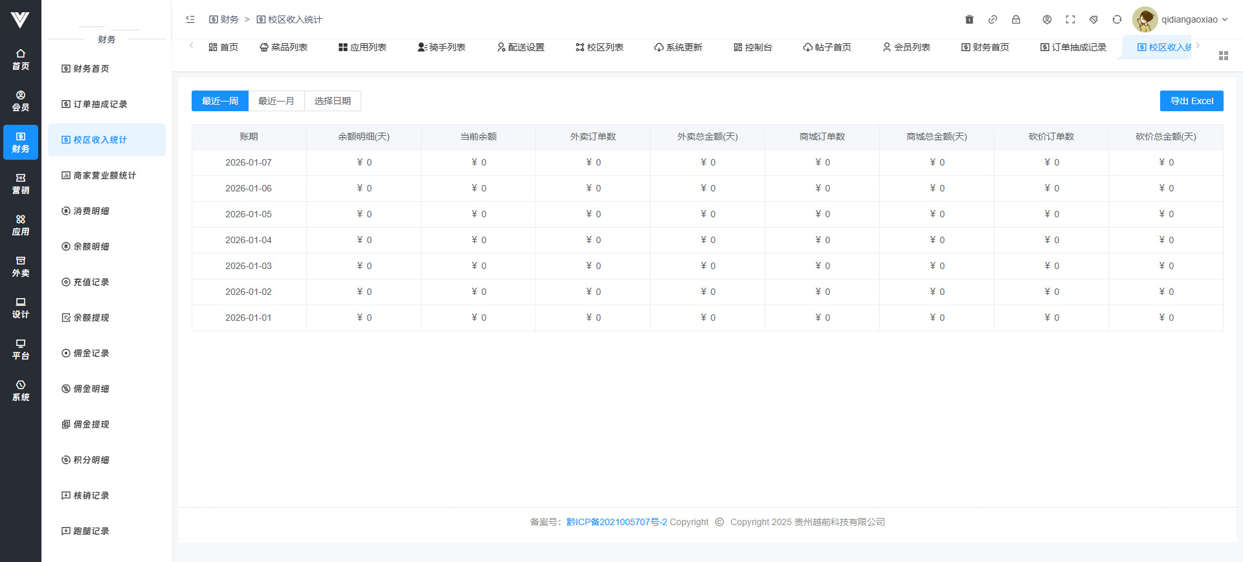
Task: Switch to the 骑手列表 tab
Action: tap(442, 47)
